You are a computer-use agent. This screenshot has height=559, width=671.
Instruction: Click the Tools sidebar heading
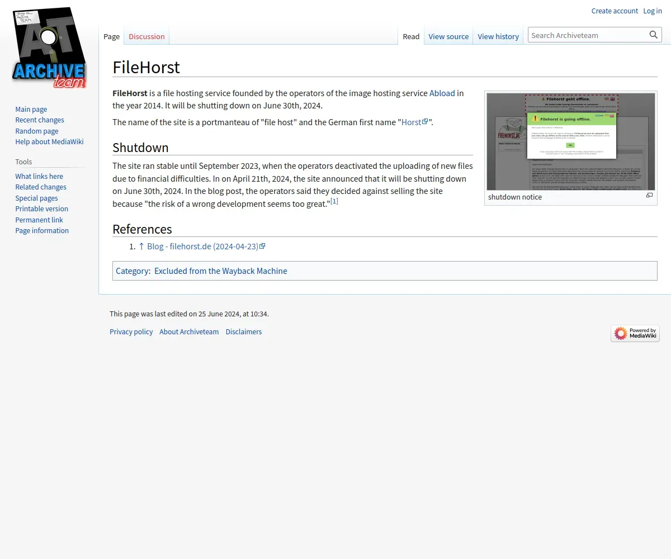click(x=23, y=162)
